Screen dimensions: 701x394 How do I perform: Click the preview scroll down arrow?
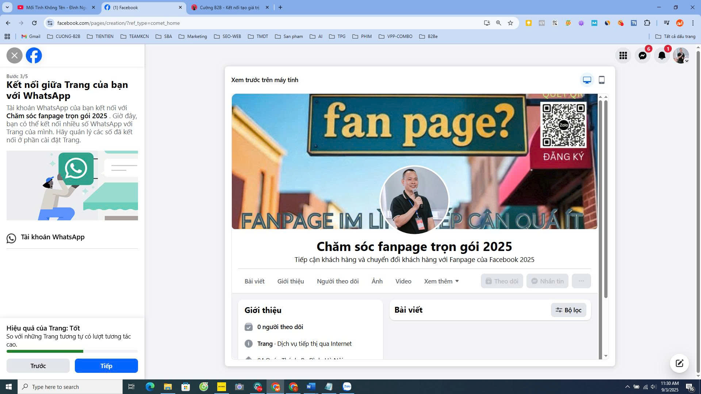tap(606, 356)
